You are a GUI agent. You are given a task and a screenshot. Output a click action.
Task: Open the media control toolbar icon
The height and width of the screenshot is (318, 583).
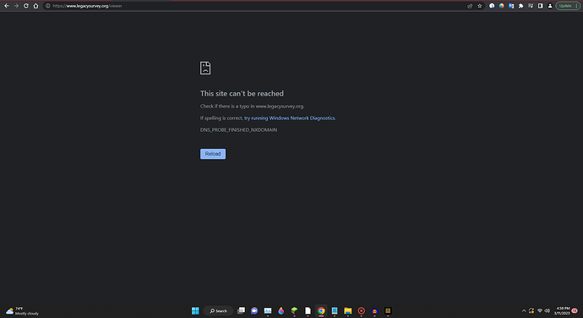coord(531,6)
